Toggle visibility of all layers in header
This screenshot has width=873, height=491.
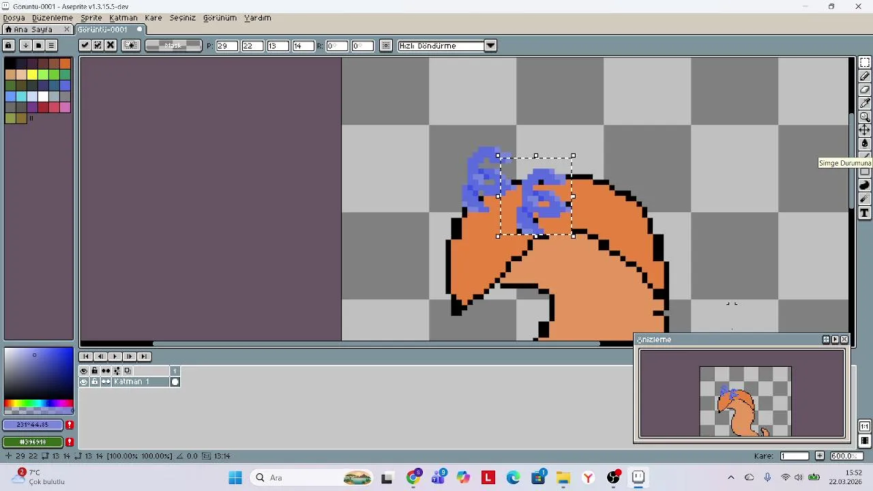click(84, 371)
